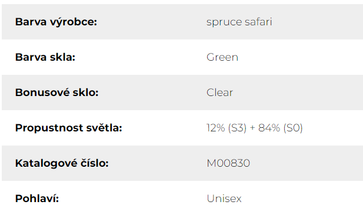Image resolution: width=363 pixels, height=218 pixels.
Task: Click the 'Barva výrobce:' label
Action: click(x=56, y=22)
